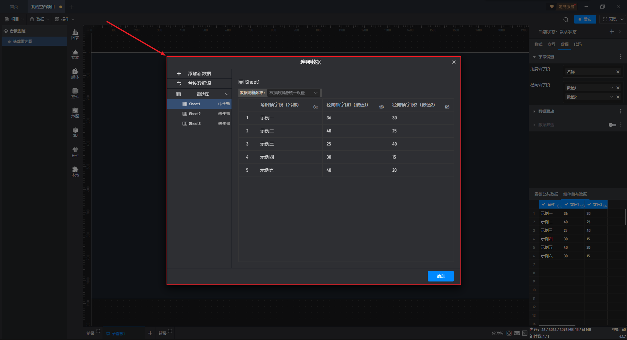Viewport: 627px width, 340px height.
Task: Switch to the 样式 tab
Action: pyautogui.click(x=538, y=44)
